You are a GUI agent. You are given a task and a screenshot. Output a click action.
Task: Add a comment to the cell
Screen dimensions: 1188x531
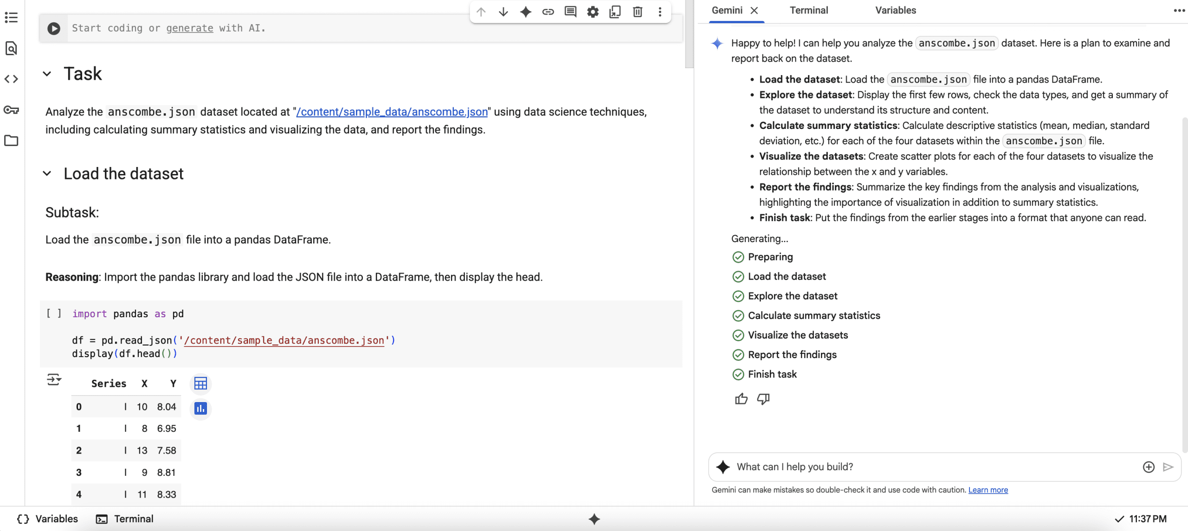570,12
